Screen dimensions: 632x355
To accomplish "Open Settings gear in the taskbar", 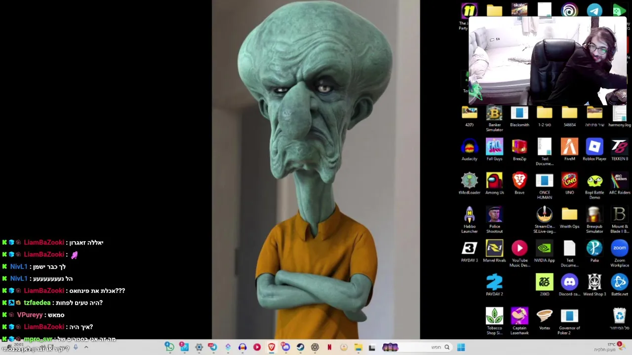I will [x=198, y=348].
